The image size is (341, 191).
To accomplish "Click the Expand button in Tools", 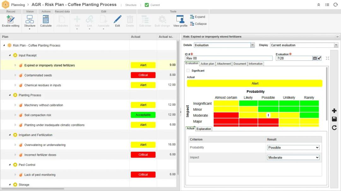I will [x=198, y=17].
